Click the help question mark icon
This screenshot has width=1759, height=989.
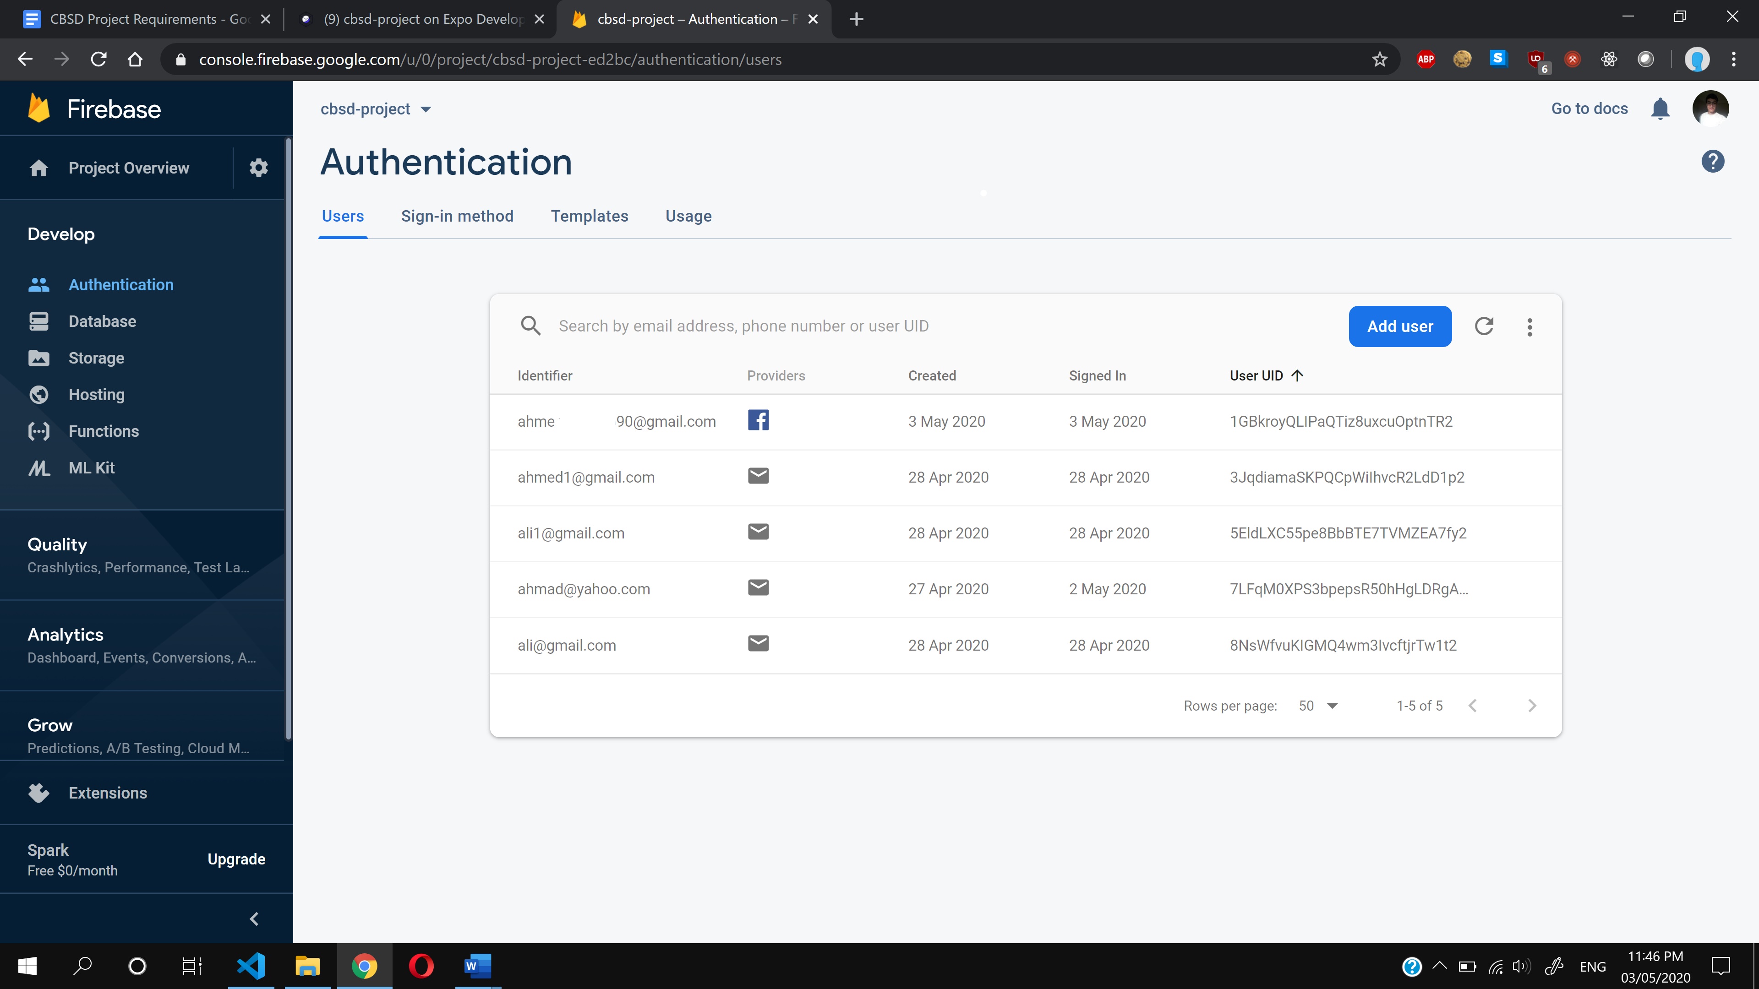(x=1713, y=162)
